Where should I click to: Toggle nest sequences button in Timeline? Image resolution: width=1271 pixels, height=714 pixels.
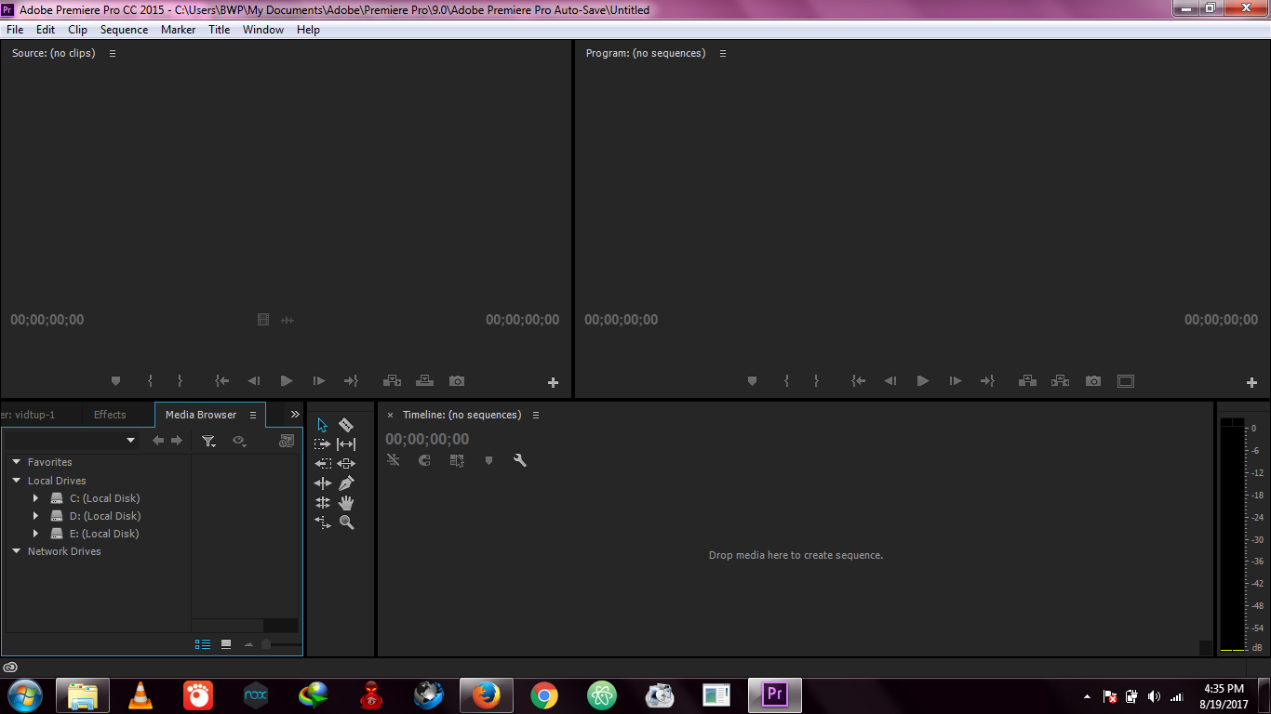click(x=394, y=460)
